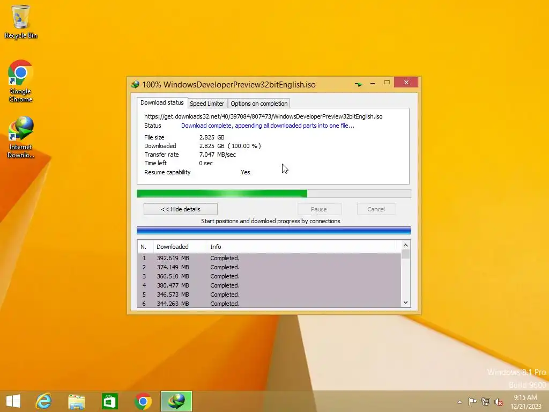Click the Cancel button
The width and height of the screenshot is (549, 412).
(376, 209)
